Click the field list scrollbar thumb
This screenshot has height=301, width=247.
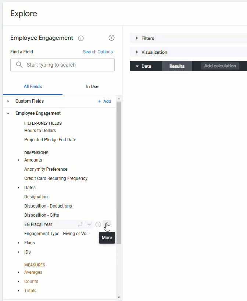coord(119,173)
